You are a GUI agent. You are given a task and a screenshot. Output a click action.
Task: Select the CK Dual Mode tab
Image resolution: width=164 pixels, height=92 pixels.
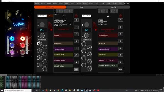(50, 7)
